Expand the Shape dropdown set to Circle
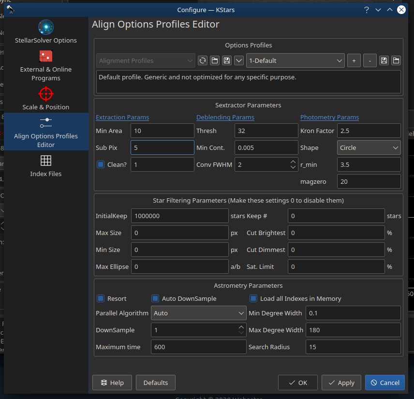The height and width of the screenshot is (399, 414). 370,148
